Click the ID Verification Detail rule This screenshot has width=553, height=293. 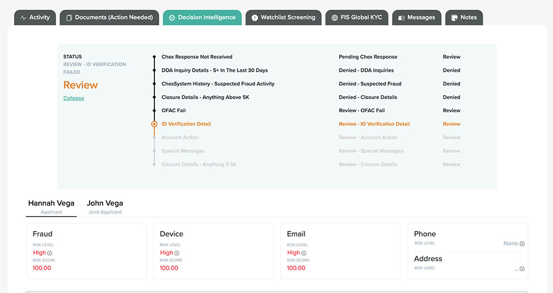(x=186, y=124)
